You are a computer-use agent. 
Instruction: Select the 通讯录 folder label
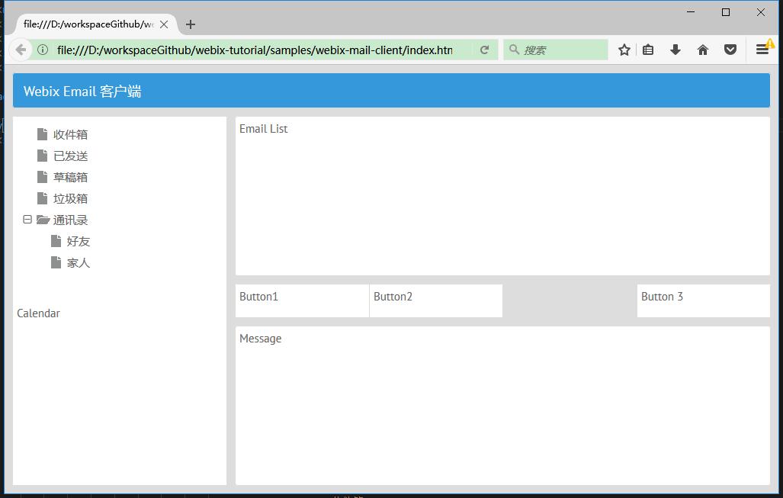coord(70,220)
